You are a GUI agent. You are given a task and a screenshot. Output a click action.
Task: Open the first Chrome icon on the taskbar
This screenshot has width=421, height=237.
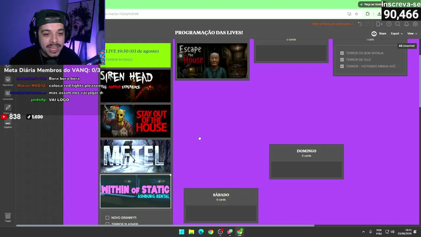point(210,232)
